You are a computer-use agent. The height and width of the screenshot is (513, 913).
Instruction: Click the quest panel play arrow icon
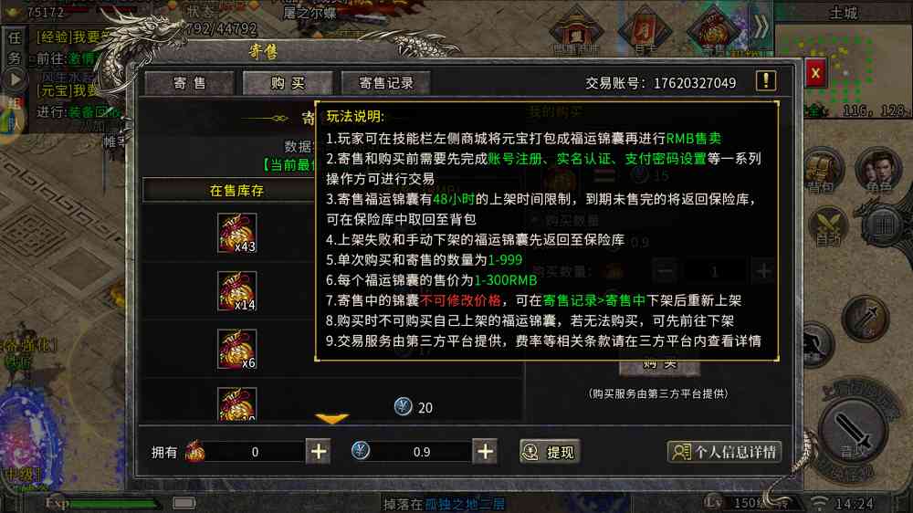(16, 79)
